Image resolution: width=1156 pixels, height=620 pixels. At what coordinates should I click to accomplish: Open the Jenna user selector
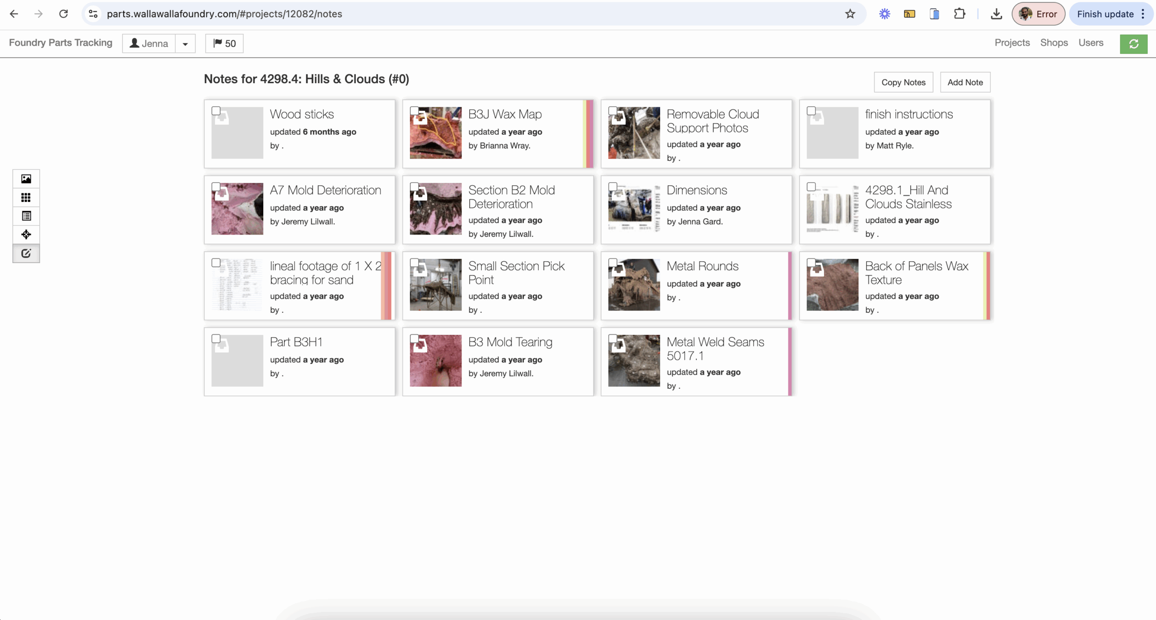click(149, 43)
